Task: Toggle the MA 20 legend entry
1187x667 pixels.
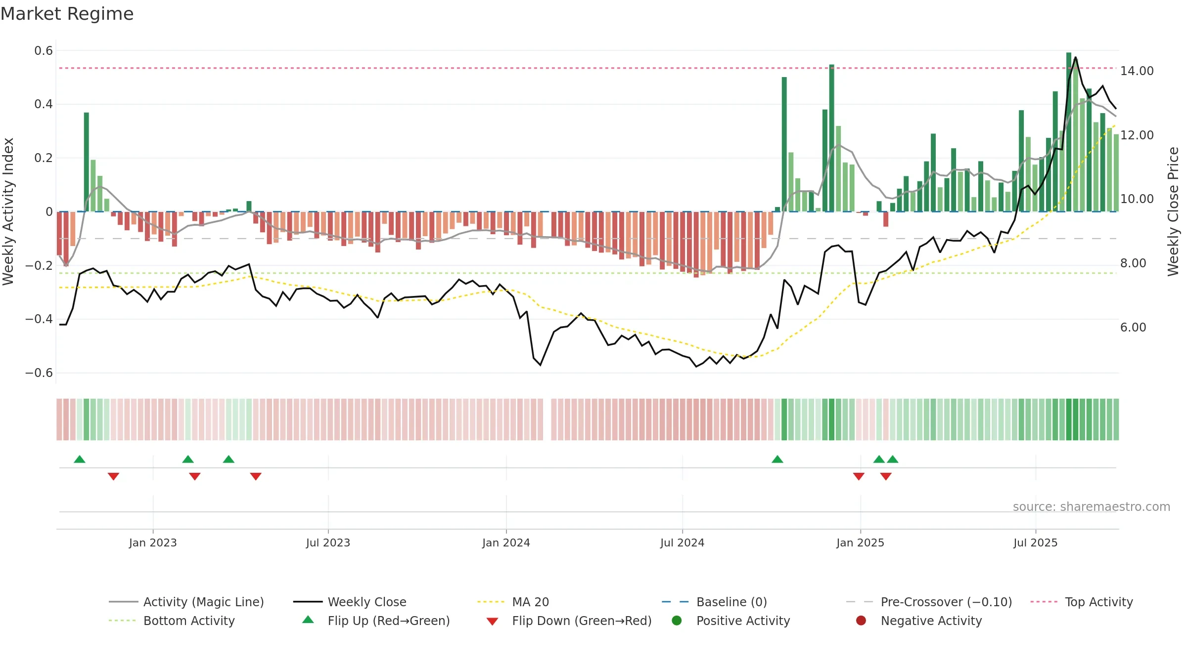Action: pos(513,602)
